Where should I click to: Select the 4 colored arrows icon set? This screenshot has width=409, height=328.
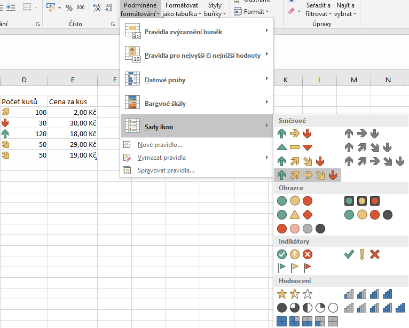click(301, 161)
